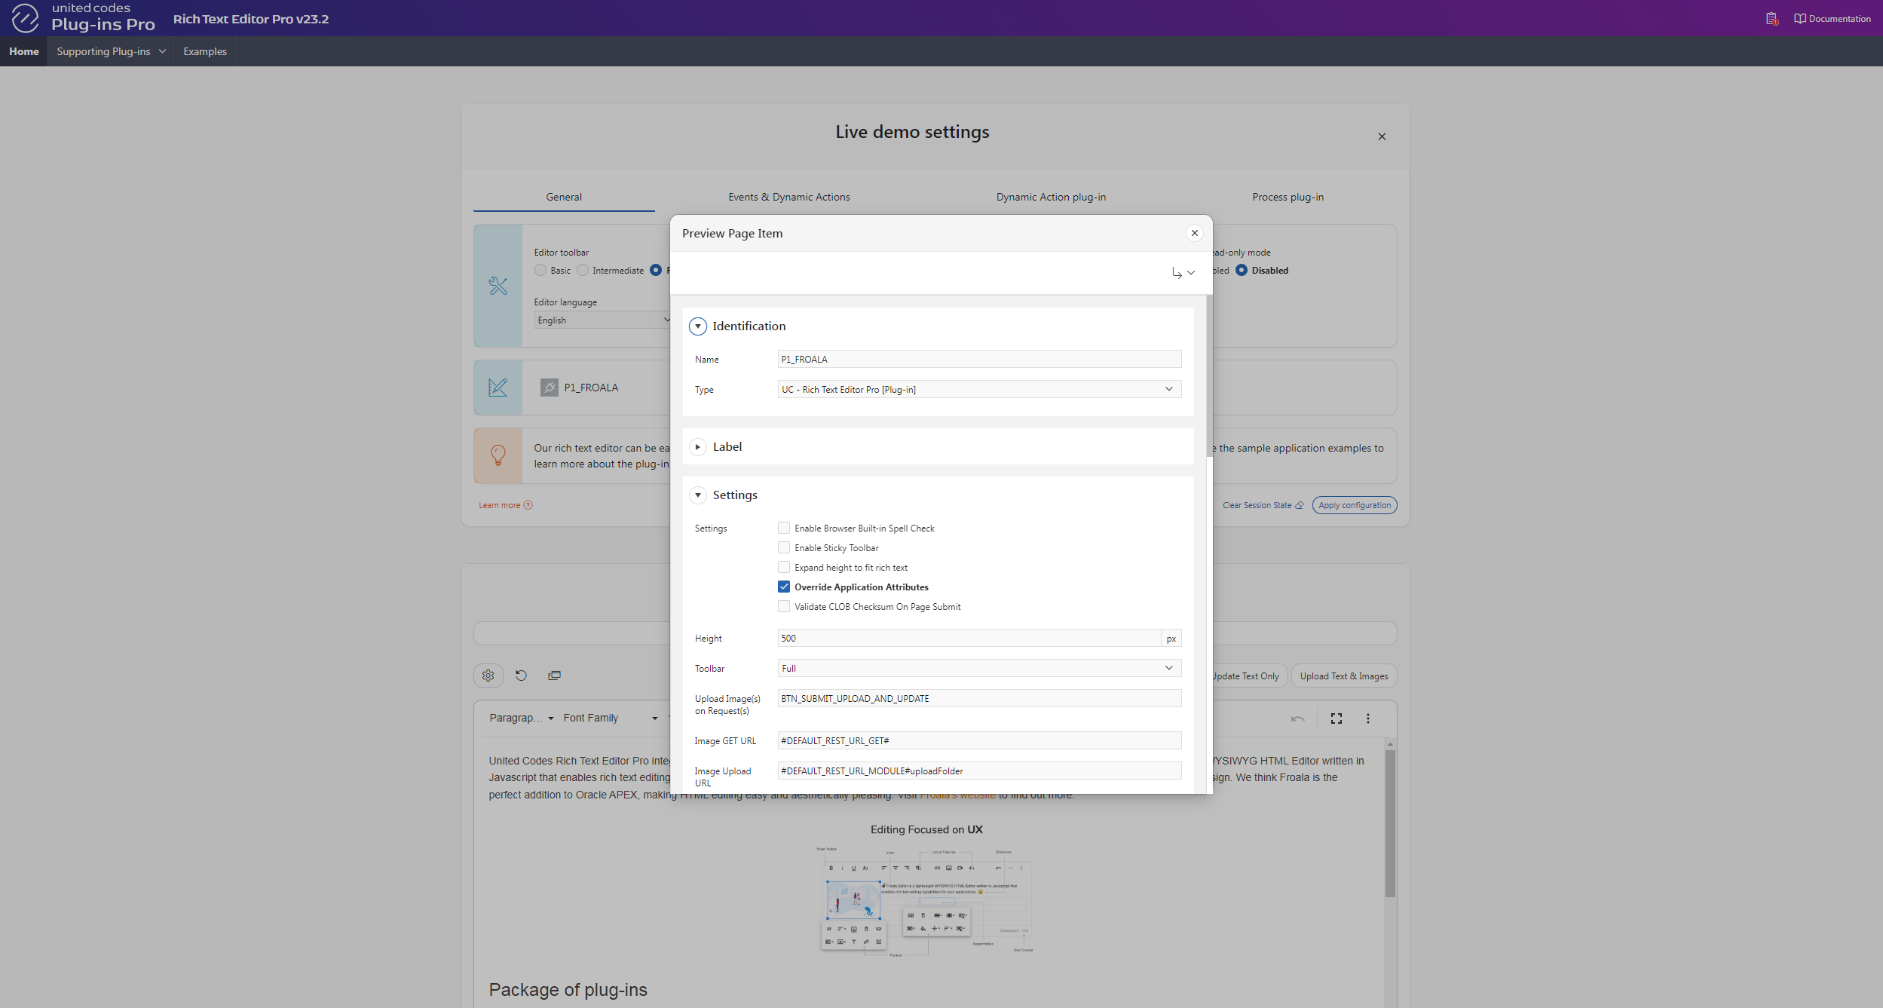
Task: Click the Image GET URL field
Action: click(979, 740)
